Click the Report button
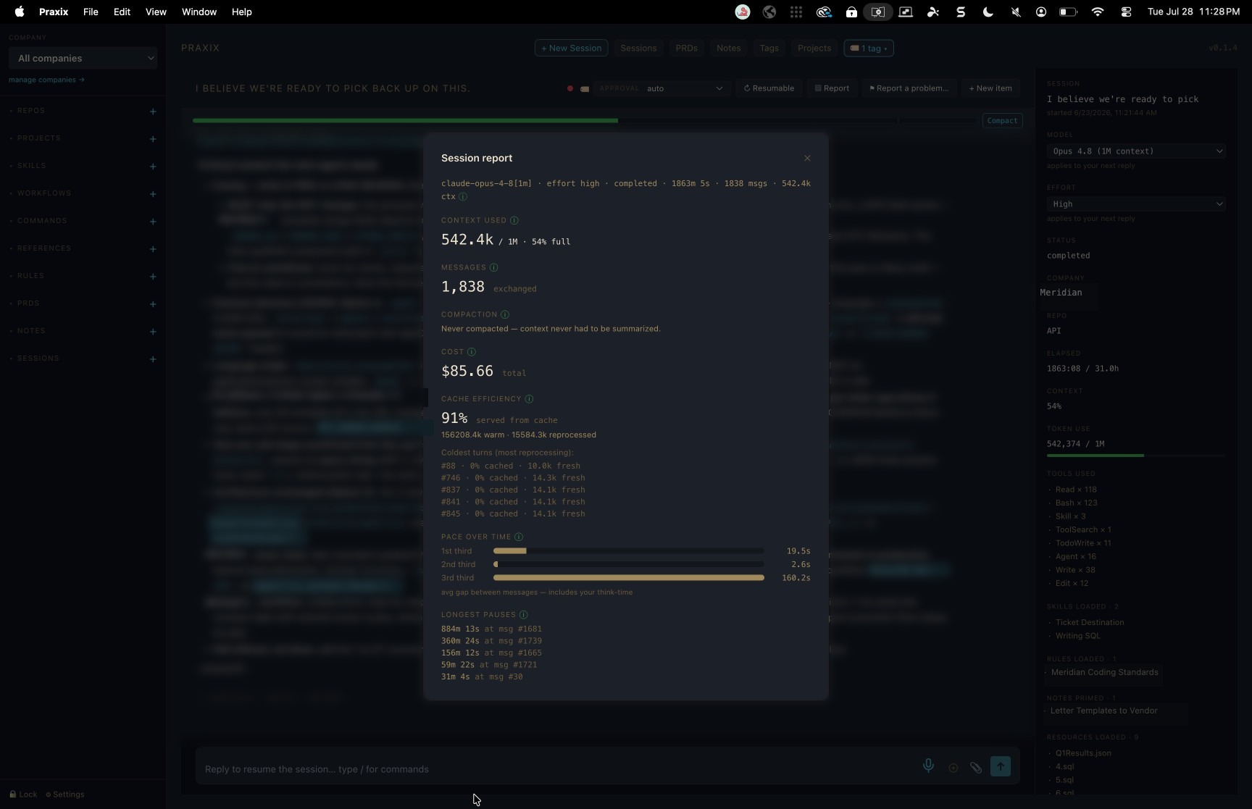Viewport: 1252px width, 809px height. tap(832, 88)
